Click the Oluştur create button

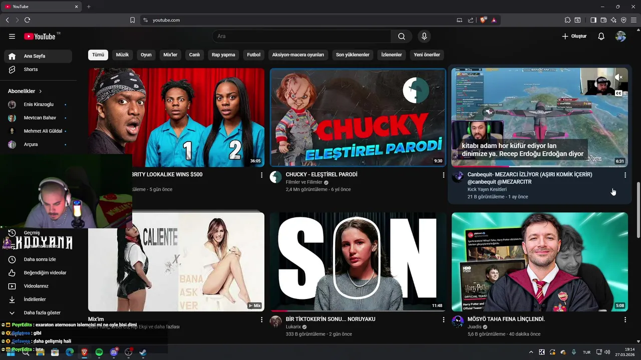(x=574, y=36)
